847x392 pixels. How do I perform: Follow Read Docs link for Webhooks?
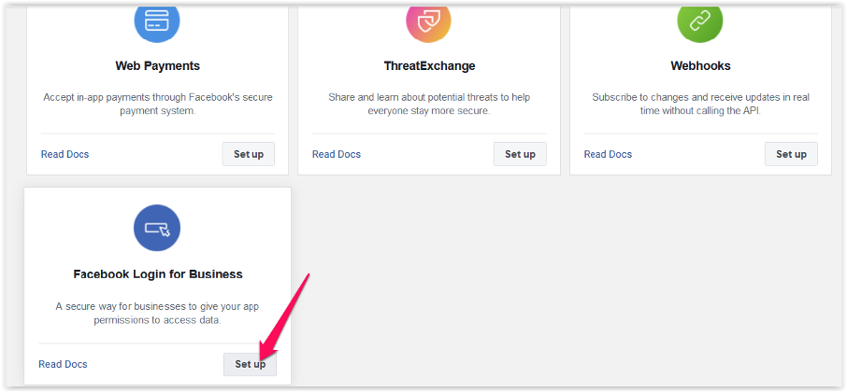click(x=608, y=154)
